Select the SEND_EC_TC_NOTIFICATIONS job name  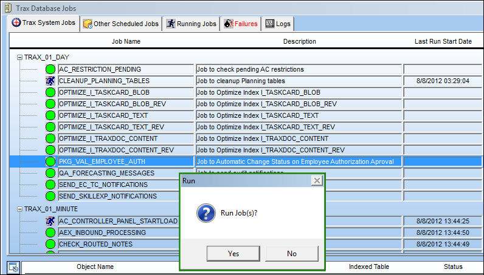(119, 185)
